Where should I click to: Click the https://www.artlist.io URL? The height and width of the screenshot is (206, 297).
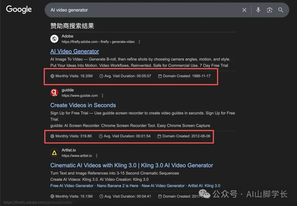click(77, 156)
